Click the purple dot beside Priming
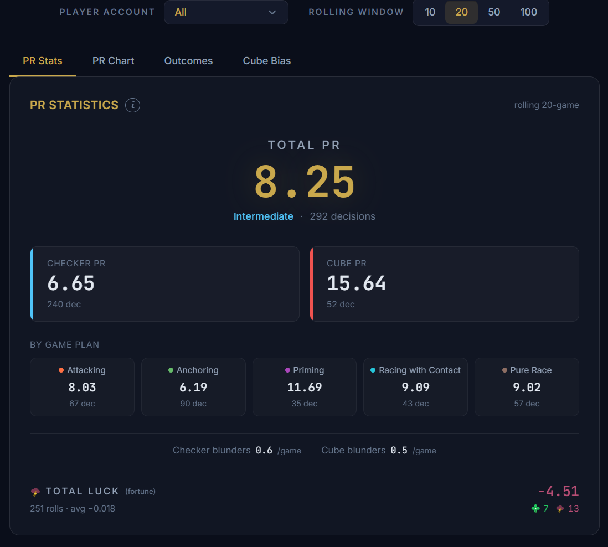 click(287, 370)
